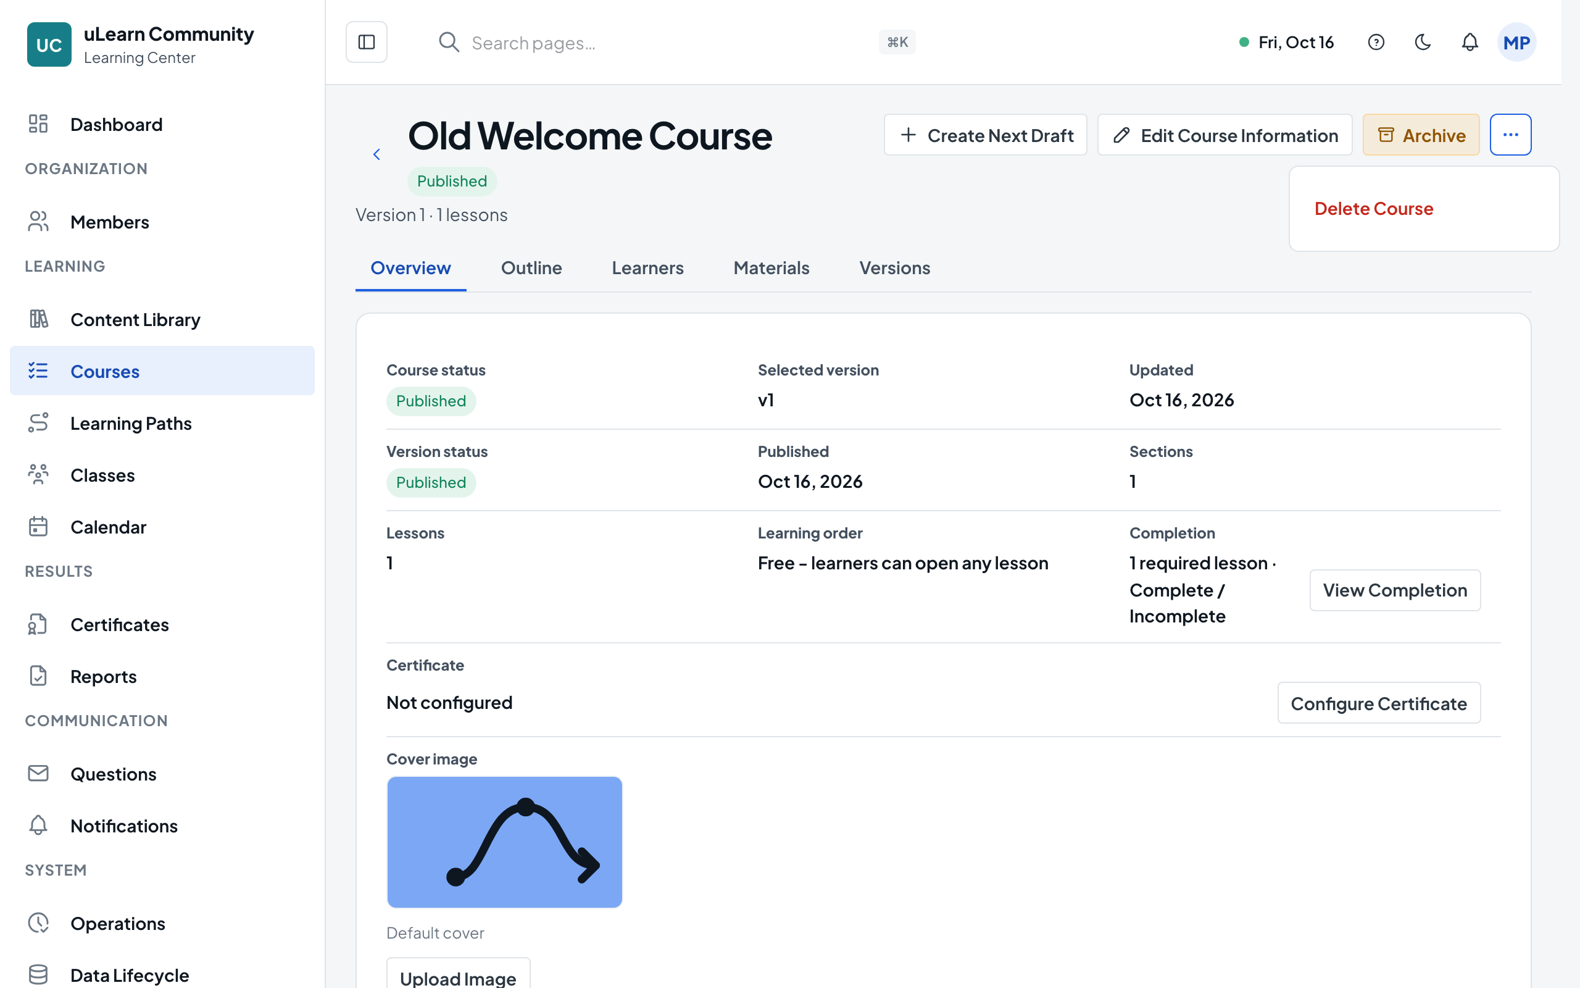Switch to the Materials tab

(771, 268)
